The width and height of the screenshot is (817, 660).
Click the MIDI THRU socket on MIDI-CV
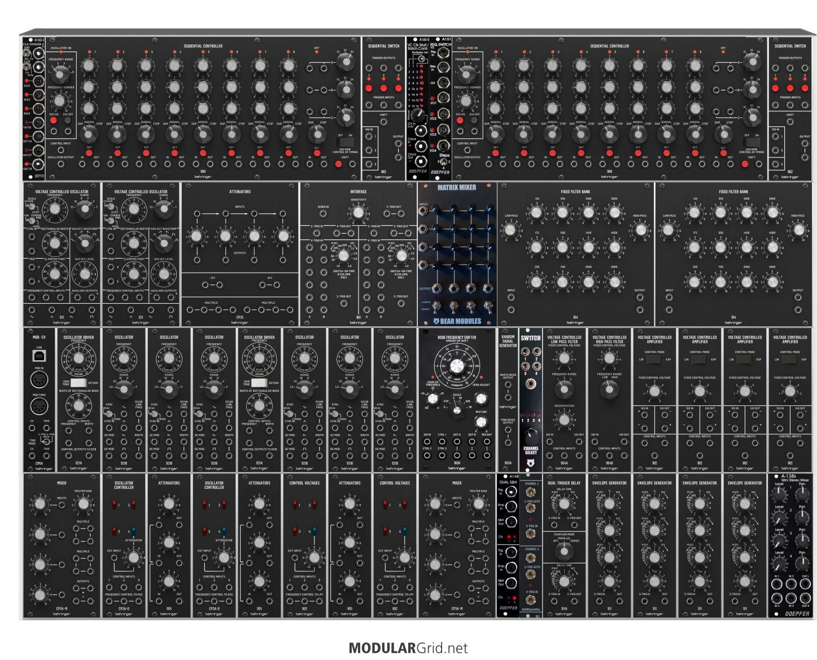point(39,407)
